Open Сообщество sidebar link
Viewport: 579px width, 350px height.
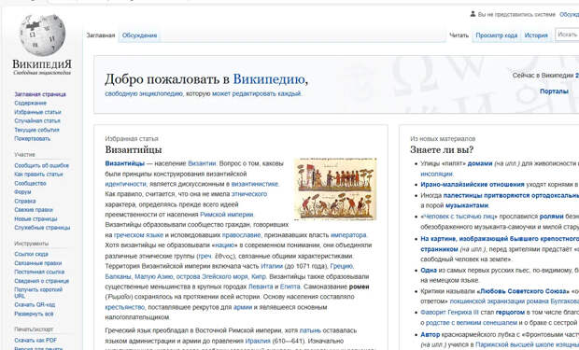pos(30,184)
